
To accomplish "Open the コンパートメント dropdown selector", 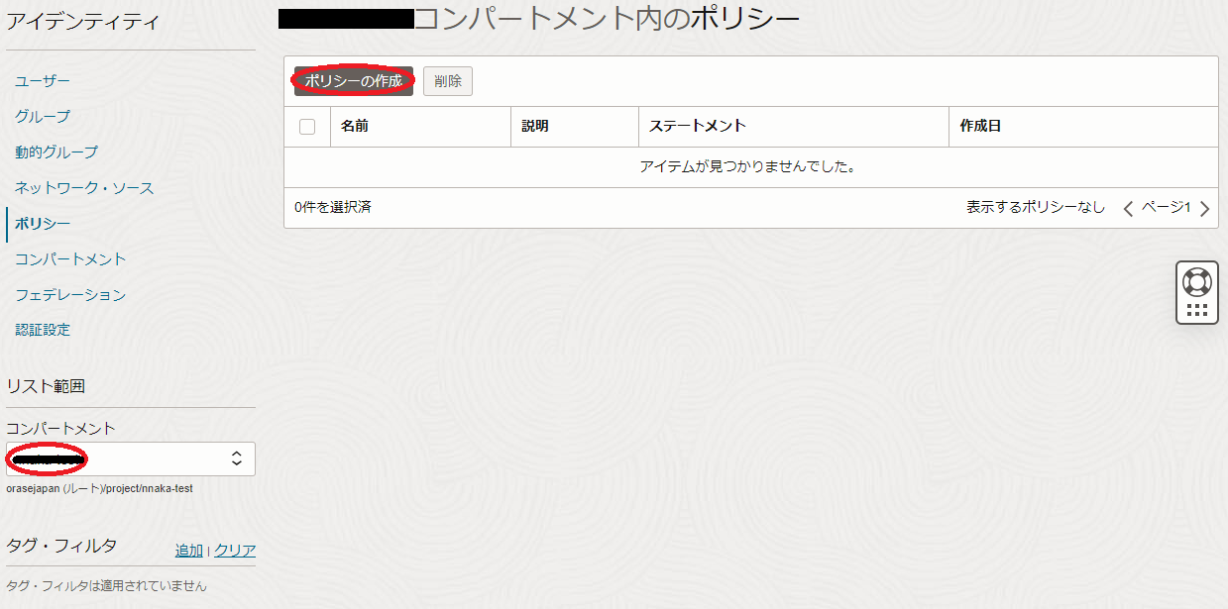I will pyautogui.click(x=131, y=458).
